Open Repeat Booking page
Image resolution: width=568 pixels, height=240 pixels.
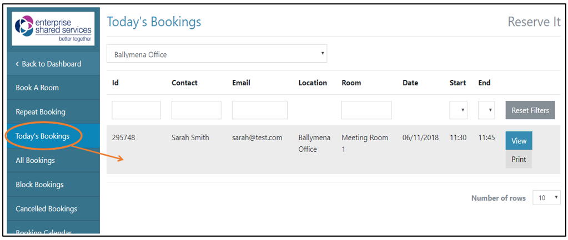click(x=53, y=112)
